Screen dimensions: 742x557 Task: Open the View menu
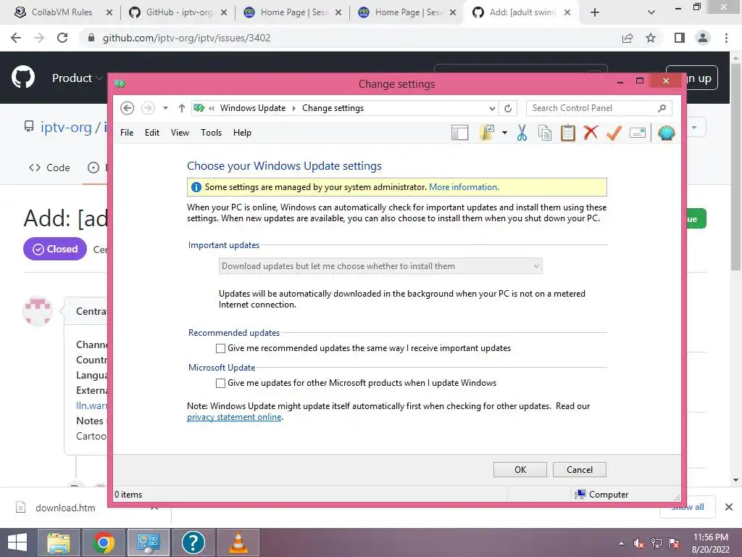[x=180, y=133]
